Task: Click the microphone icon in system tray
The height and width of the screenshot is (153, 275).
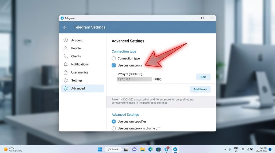Action: 230,149
